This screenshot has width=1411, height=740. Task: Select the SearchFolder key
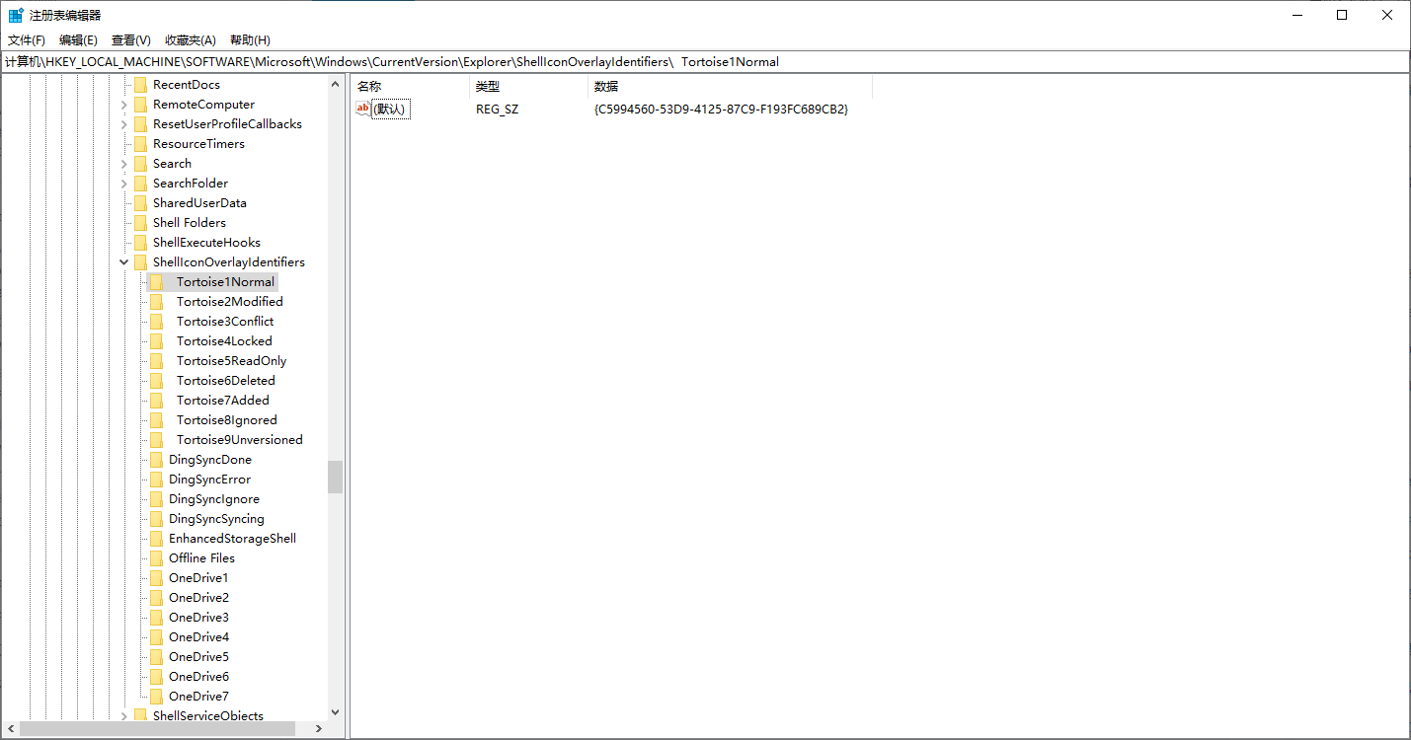[x=191, y=184]
